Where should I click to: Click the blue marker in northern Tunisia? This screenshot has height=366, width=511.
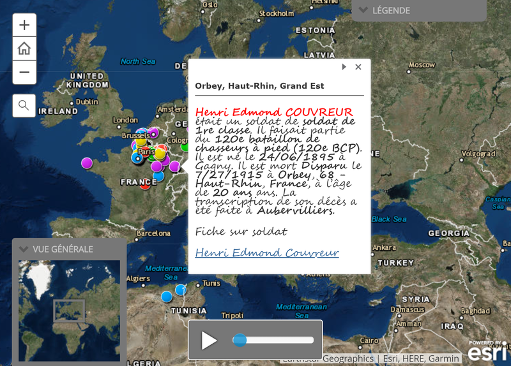pos(181,290)
